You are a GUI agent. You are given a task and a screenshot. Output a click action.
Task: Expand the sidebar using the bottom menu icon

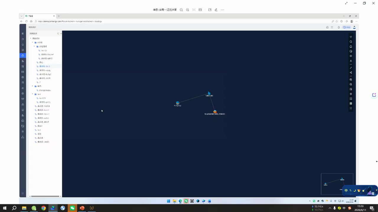point(23,193)
